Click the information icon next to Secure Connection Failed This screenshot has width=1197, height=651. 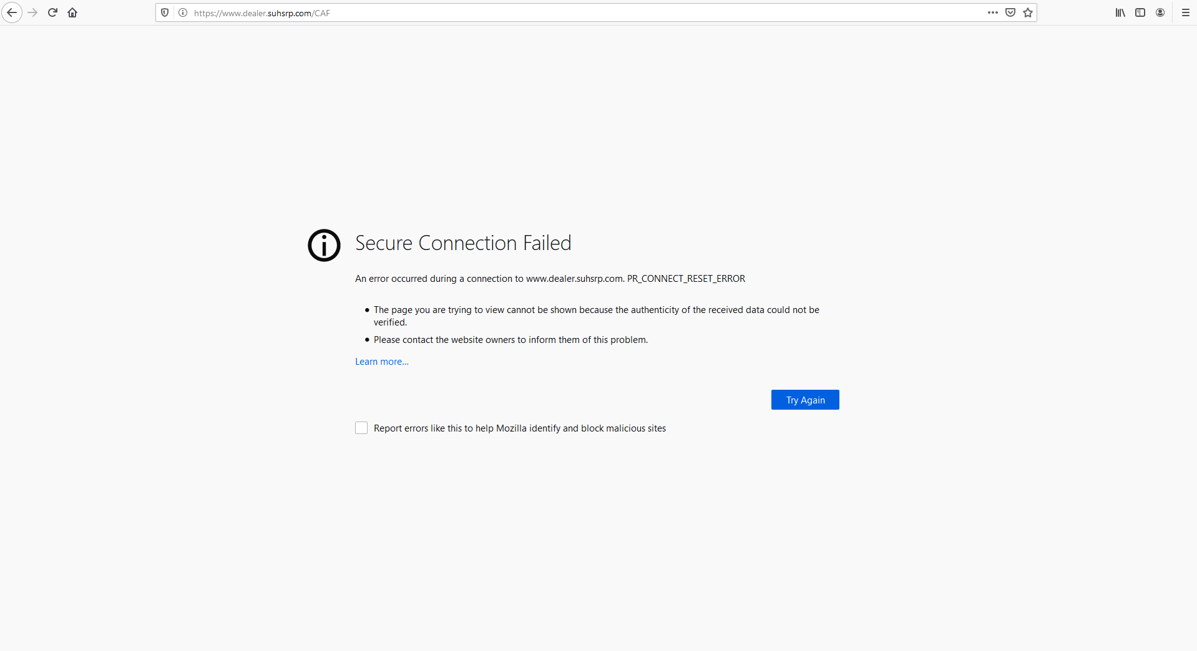click(323, 245)
